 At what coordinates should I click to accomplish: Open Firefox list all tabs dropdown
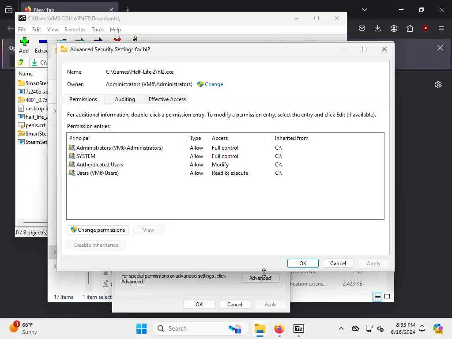click(x=364, y=10)
